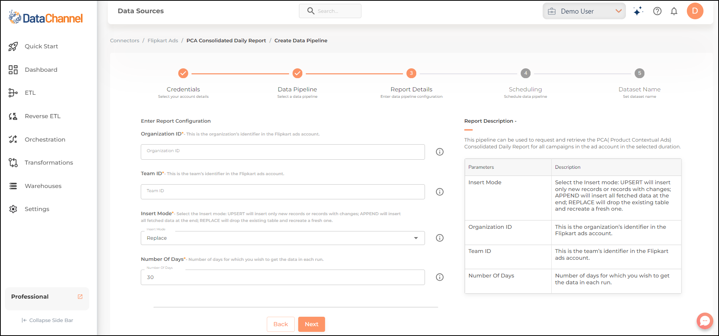
Task: Open the notifications bell
Action: 674,11
